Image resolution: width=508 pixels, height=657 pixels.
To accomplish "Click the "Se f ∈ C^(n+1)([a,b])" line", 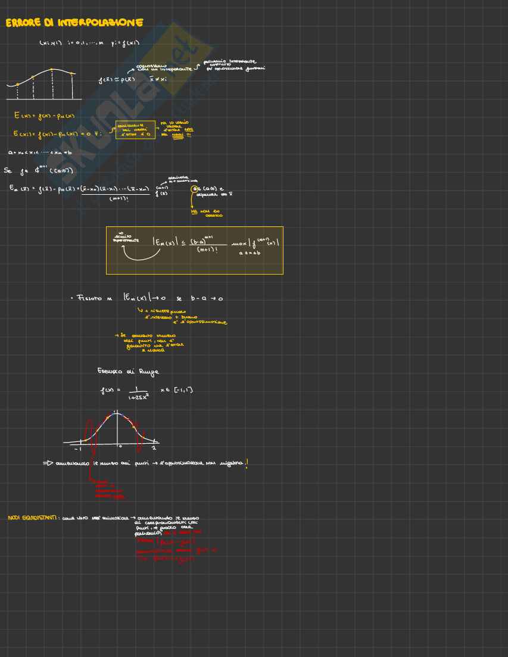I will tap(39, 171).
